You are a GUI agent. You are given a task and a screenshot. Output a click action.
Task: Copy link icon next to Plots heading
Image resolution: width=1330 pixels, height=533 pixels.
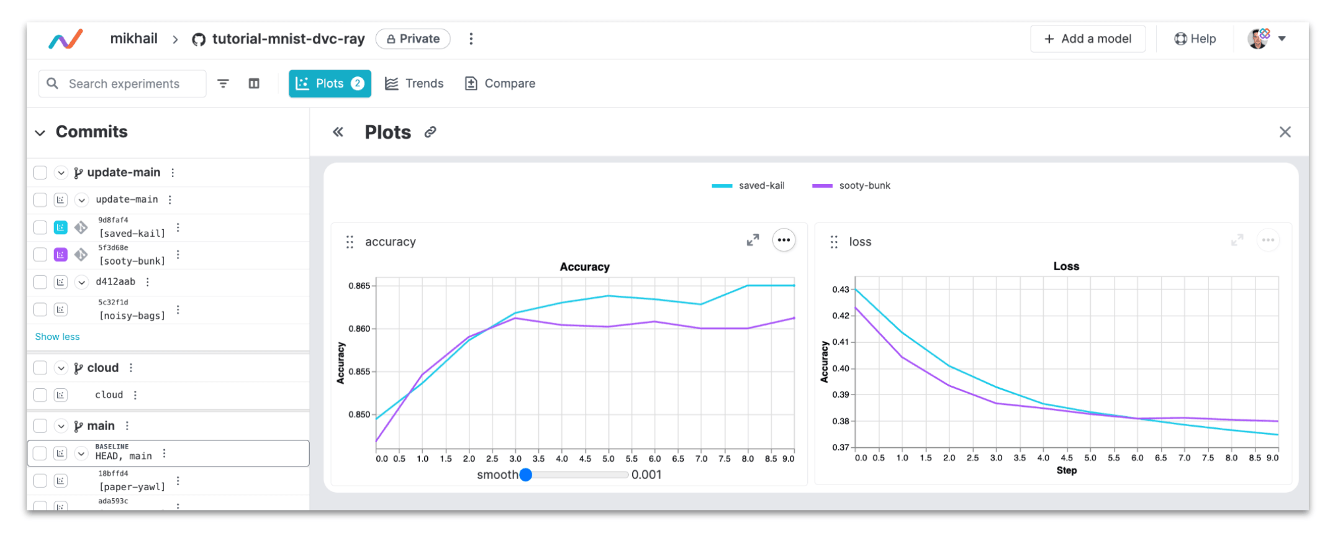(430, 132)
